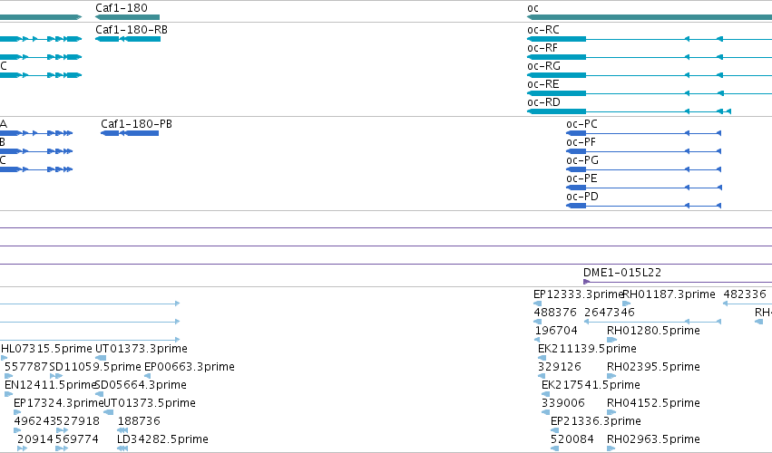Select feature 569774 label
Viewport: 772px width, 453px height.
(x=77, y=439)
